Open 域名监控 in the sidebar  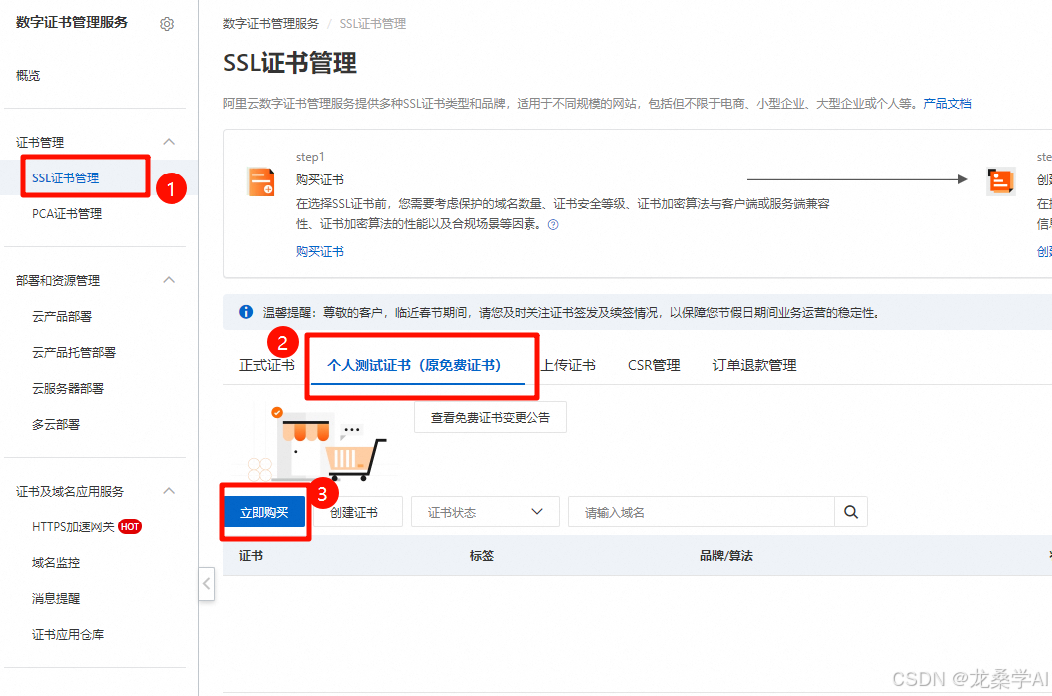(56, 563)
